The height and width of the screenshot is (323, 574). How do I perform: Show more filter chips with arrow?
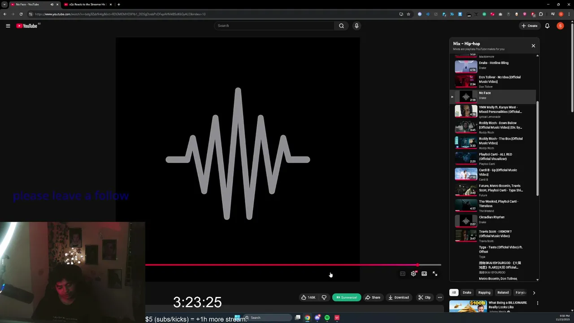[x=534, y=292]
